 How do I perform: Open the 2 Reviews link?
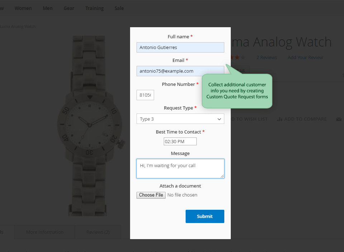267,57
